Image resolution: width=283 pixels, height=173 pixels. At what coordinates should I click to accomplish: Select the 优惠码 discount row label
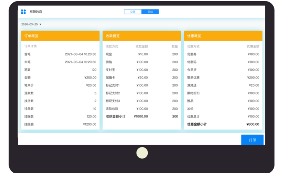tap(192, 62)
